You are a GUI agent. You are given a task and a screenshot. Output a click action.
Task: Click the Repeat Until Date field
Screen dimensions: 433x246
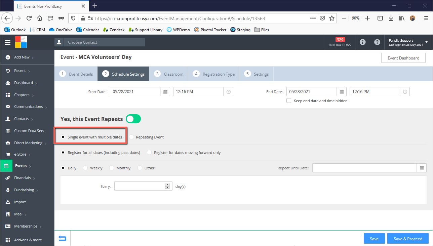(365, 168)
